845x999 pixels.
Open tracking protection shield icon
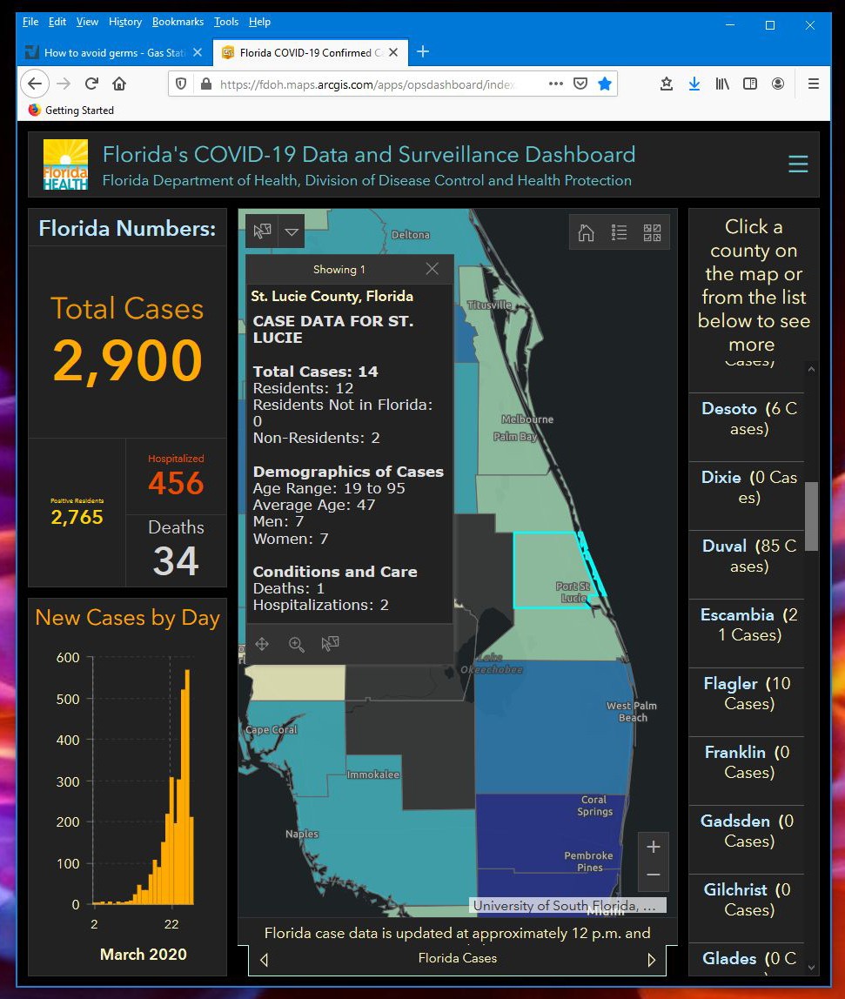(x=181, y=84)
